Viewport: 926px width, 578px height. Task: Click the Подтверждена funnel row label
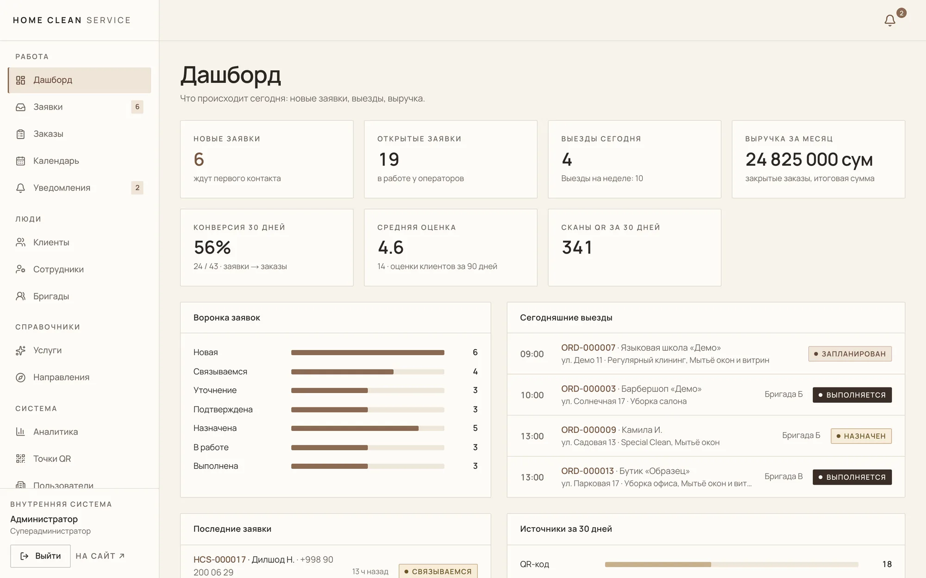coord(223,410)
